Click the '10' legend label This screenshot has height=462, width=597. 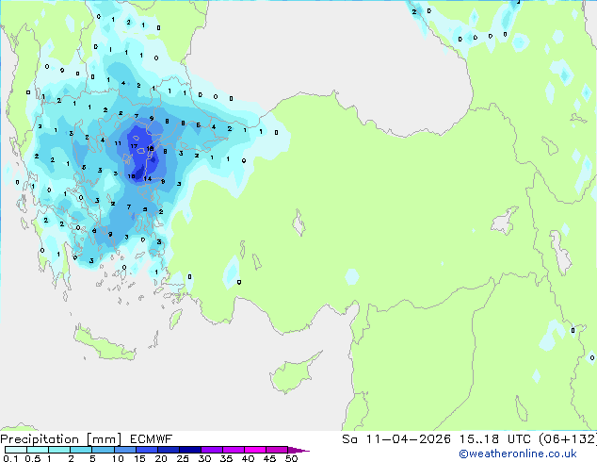click(x=118, y=458)
